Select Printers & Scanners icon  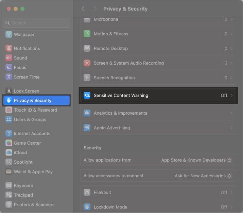pyautogui.click(x=9, y=204)
